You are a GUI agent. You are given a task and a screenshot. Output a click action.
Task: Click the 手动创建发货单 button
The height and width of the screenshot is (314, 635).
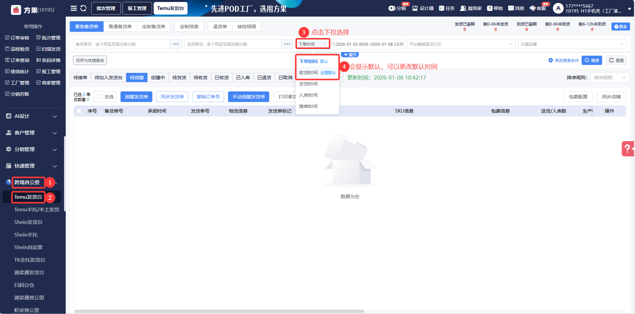(x=249, y=97)
